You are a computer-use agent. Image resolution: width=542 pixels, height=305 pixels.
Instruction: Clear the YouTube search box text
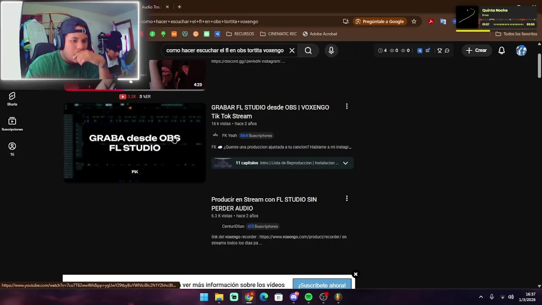pos(292,50)
